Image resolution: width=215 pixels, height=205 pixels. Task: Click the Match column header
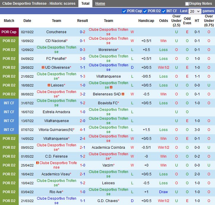[9, 21]
